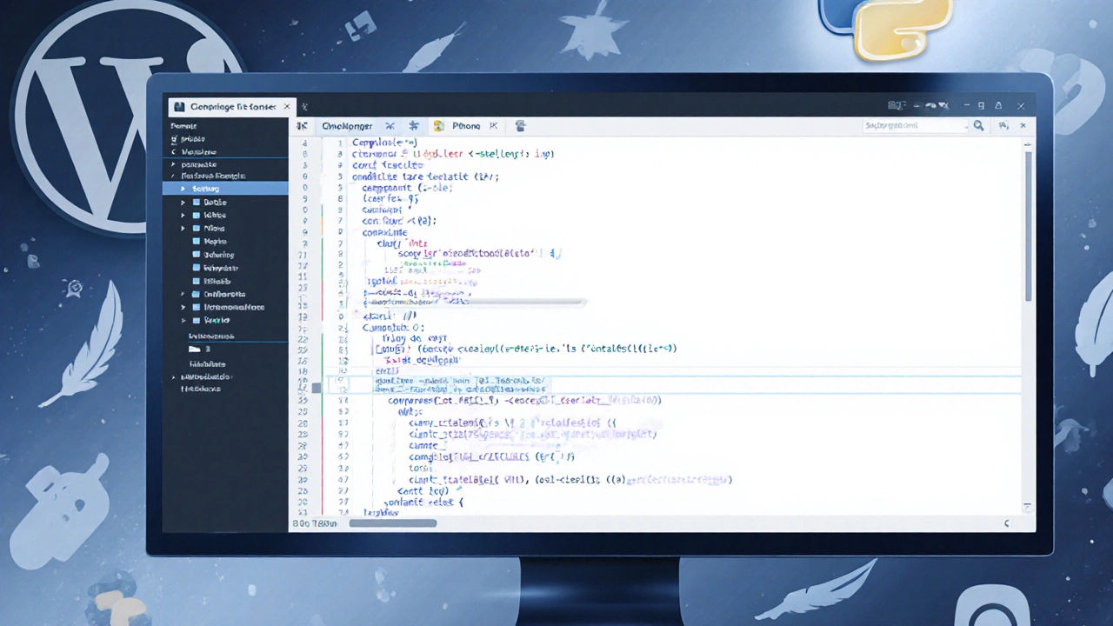Click the horizontal scrollbar thumb at editor bottom

click(392, 523)
